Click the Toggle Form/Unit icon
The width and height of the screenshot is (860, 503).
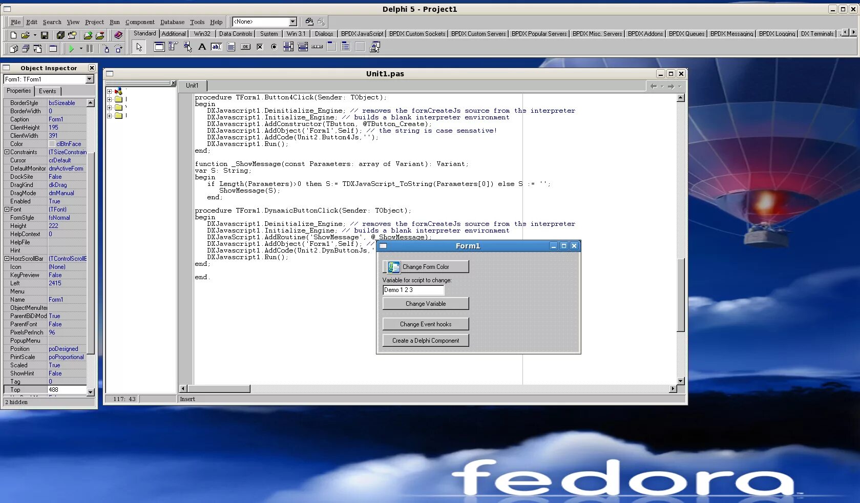pos(37,49)
